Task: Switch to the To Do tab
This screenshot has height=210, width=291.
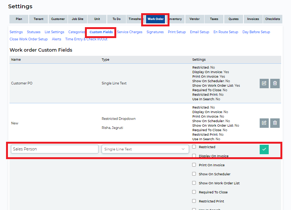Action: point(117,19)
